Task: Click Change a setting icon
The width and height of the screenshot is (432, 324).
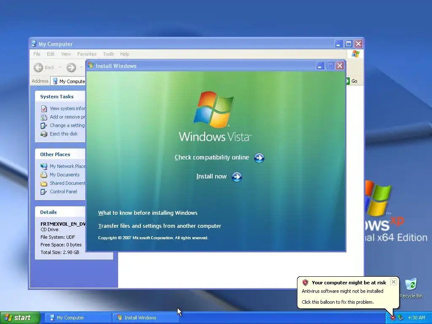Action: [44, 126]
